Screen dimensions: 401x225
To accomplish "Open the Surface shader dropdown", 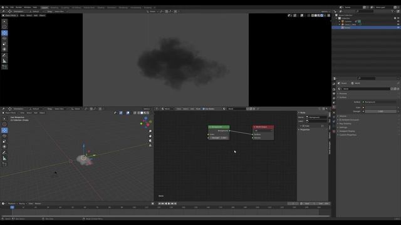I will pyautogui.click(x=380, y=102).
